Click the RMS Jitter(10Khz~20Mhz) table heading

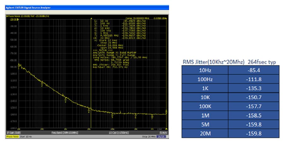(213, 62)
